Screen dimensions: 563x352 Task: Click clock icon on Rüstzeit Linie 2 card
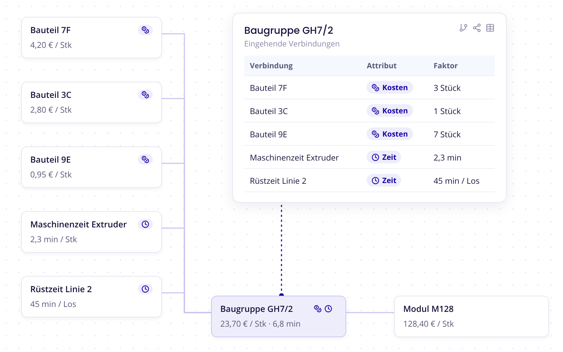(x=145, y=289)
